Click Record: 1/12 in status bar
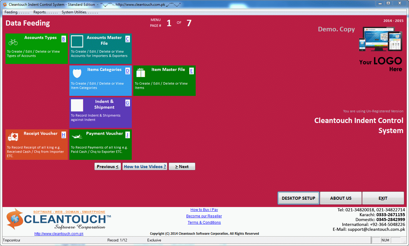The width and height of the screenshot is (409, 246). [x=117, y=240]
